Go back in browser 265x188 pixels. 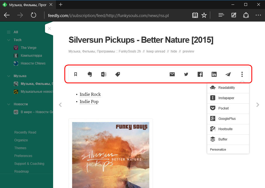tap(7, 15)
